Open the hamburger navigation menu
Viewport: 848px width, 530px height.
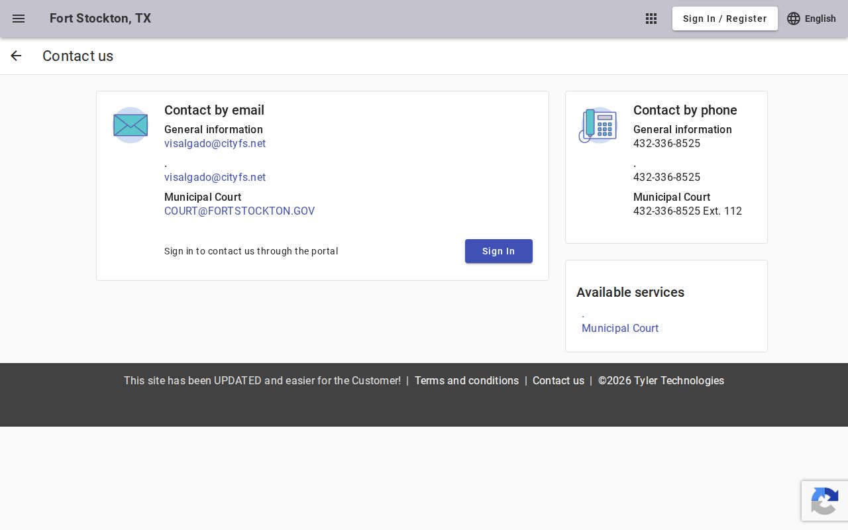19,19
